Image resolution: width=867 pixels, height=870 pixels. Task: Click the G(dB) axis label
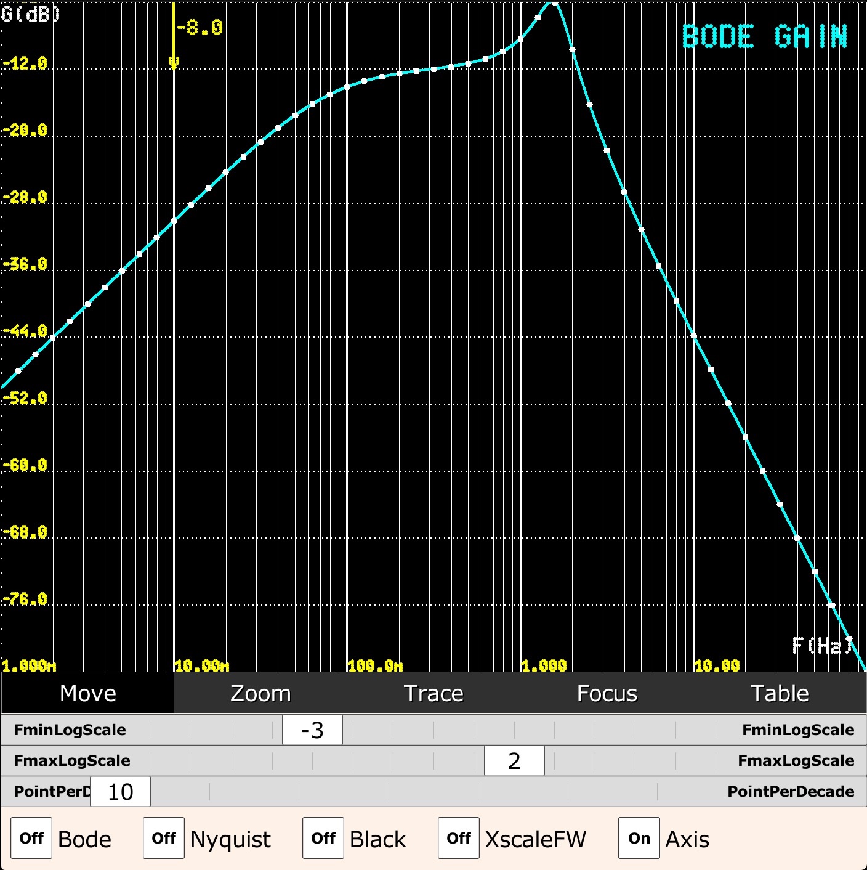point(31,14)
